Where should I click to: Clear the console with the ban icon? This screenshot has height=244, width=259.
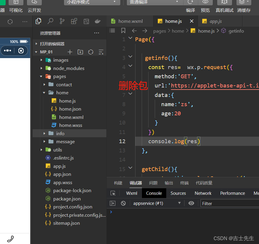(x=123, y=203)
